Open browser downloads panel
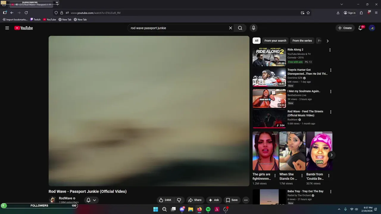Viewport: 381px width, 214px height. pyautogui.click(x=338, y=13)
